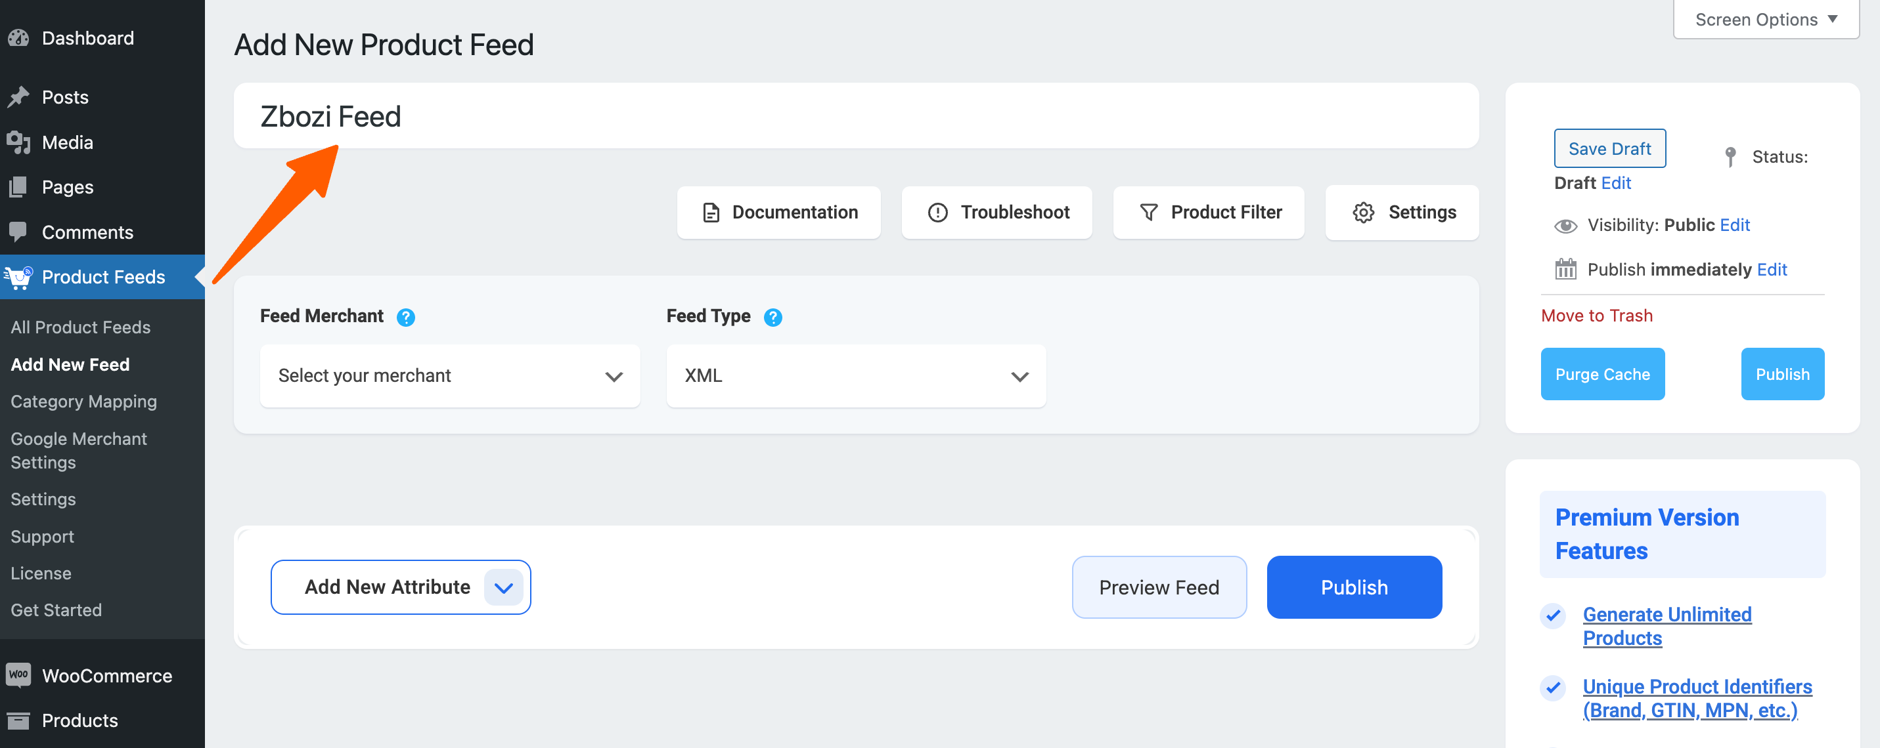Click the status pin icon
Screen dimensions: 1880x748
pos(1730,157)
